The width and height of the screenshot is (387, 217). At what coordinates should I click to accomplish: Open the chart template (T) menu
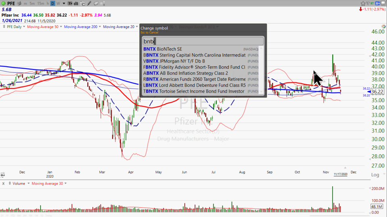(x=70, y=4)
